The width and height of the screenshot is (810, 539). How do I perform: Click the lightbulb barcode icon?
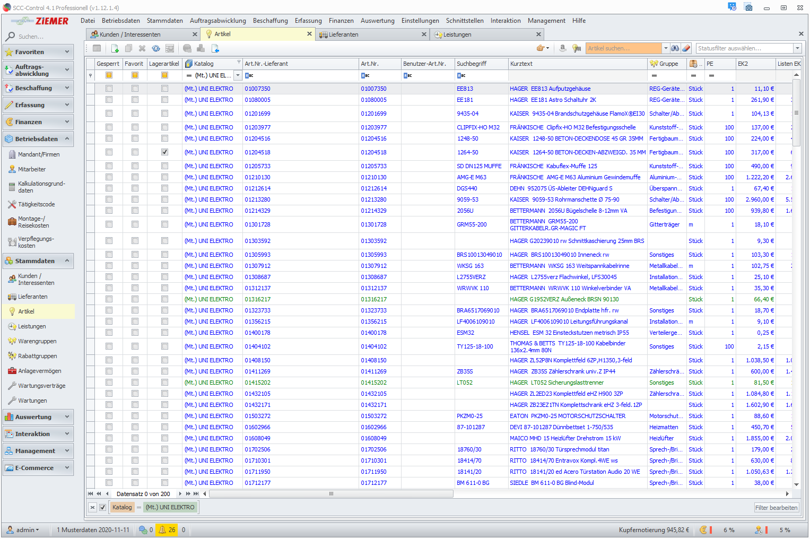[577, 48]
